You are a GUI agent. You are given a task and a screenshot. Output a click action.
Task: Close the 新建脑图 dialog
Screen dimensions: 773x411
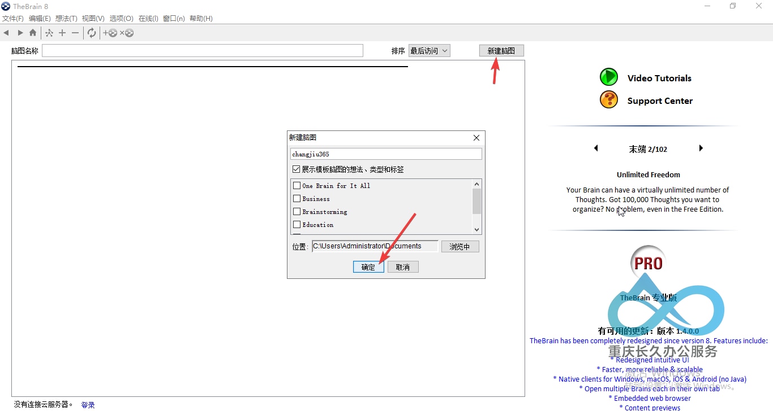click(x=476, y=138)
